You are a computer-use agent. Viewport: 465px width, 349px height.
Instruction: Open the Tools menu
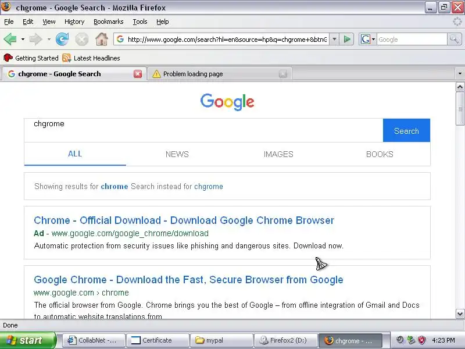140,22
